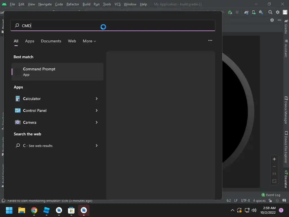This screenshot has height=217, width=289.
Task: Open the Event Log panel
Action: (271, 195)
